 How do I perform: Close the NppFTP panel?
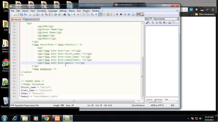tap(177, 19)
